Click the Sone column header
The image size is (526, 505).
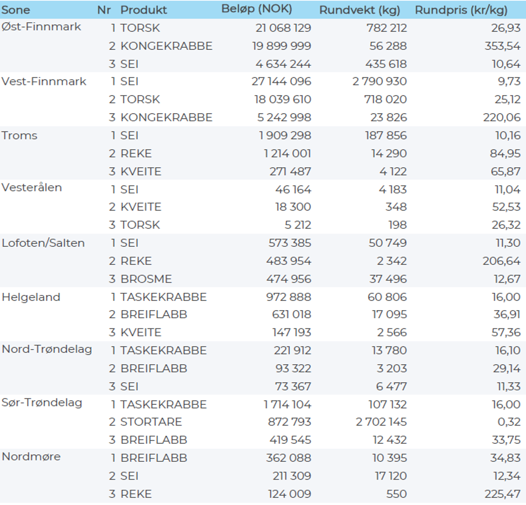point(16,10)
